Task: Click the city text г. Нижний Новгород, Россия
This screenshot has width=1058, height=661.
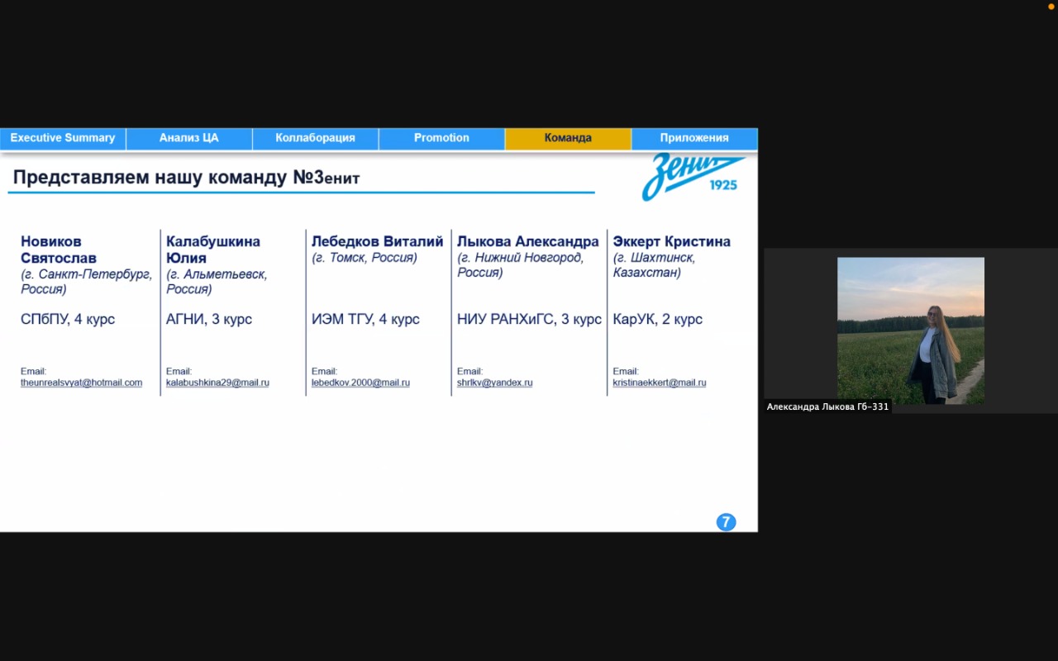Action: tap(521, 265)
